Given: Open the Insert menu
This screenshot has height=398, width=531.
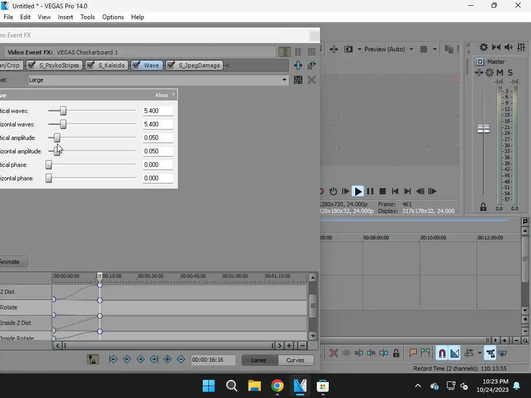Looking at the screenshot, I should click(x=65, y=17).
